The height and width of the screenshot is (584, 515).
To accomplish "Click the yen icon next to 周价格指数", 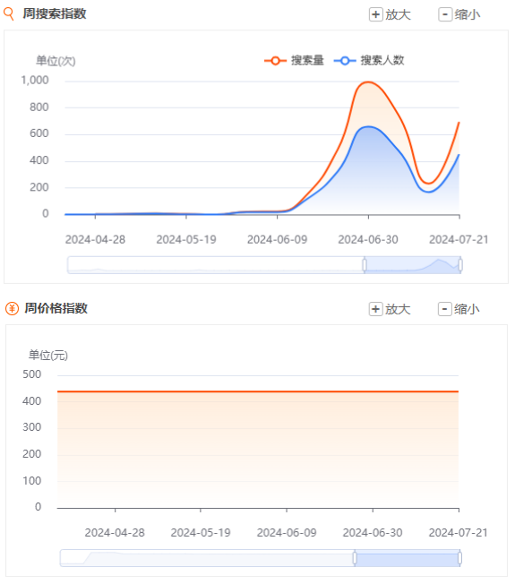I will 12,308.
